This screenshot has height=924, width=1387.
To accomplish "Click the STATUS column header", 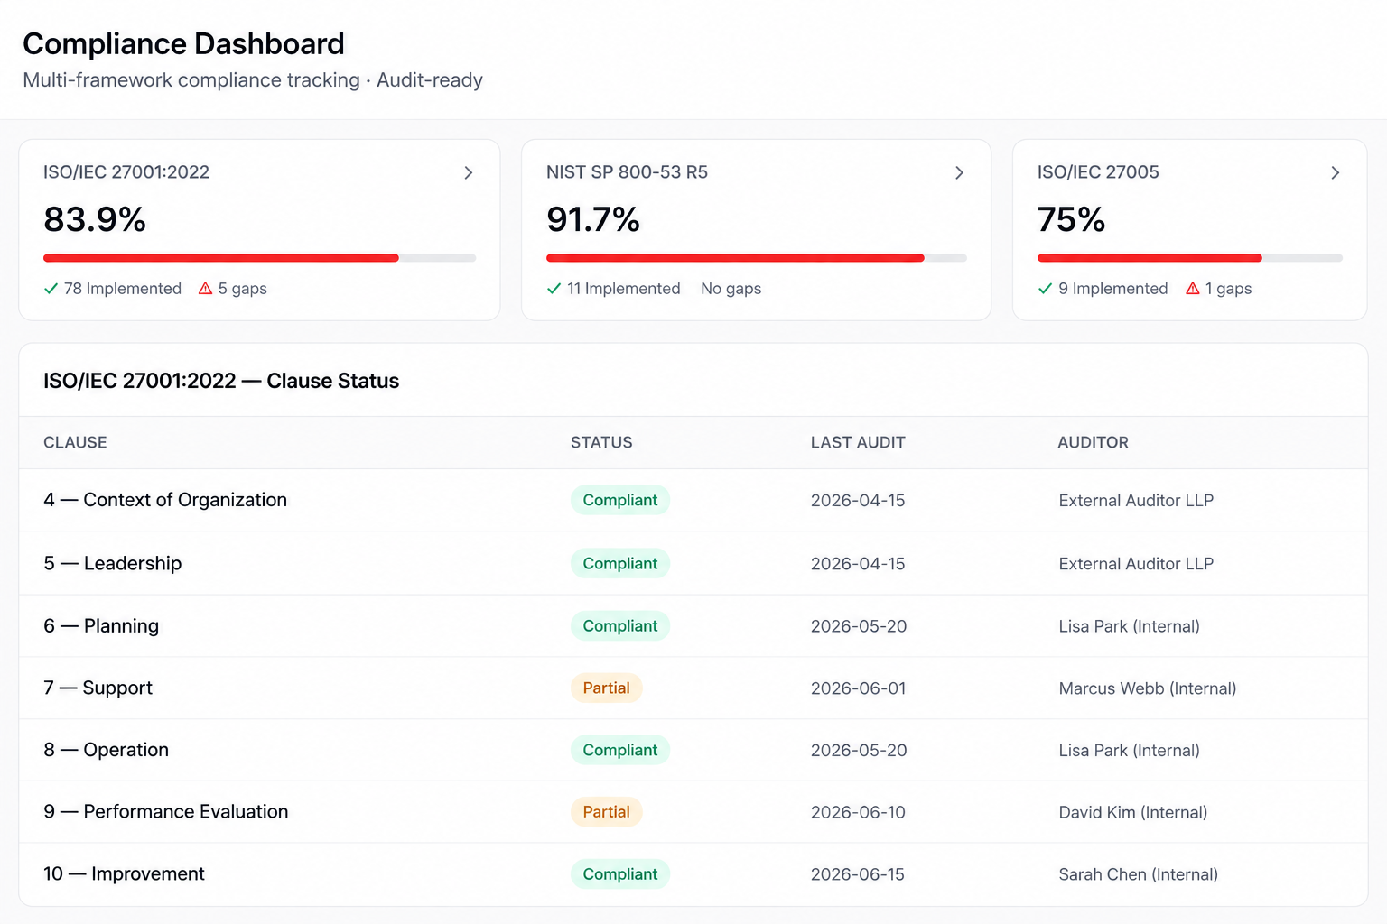I will 601,442.
